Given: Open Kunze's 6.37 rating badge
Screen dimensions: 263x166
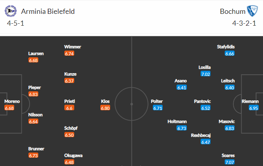Looking at the screenshot, I should tap(69, 81).
